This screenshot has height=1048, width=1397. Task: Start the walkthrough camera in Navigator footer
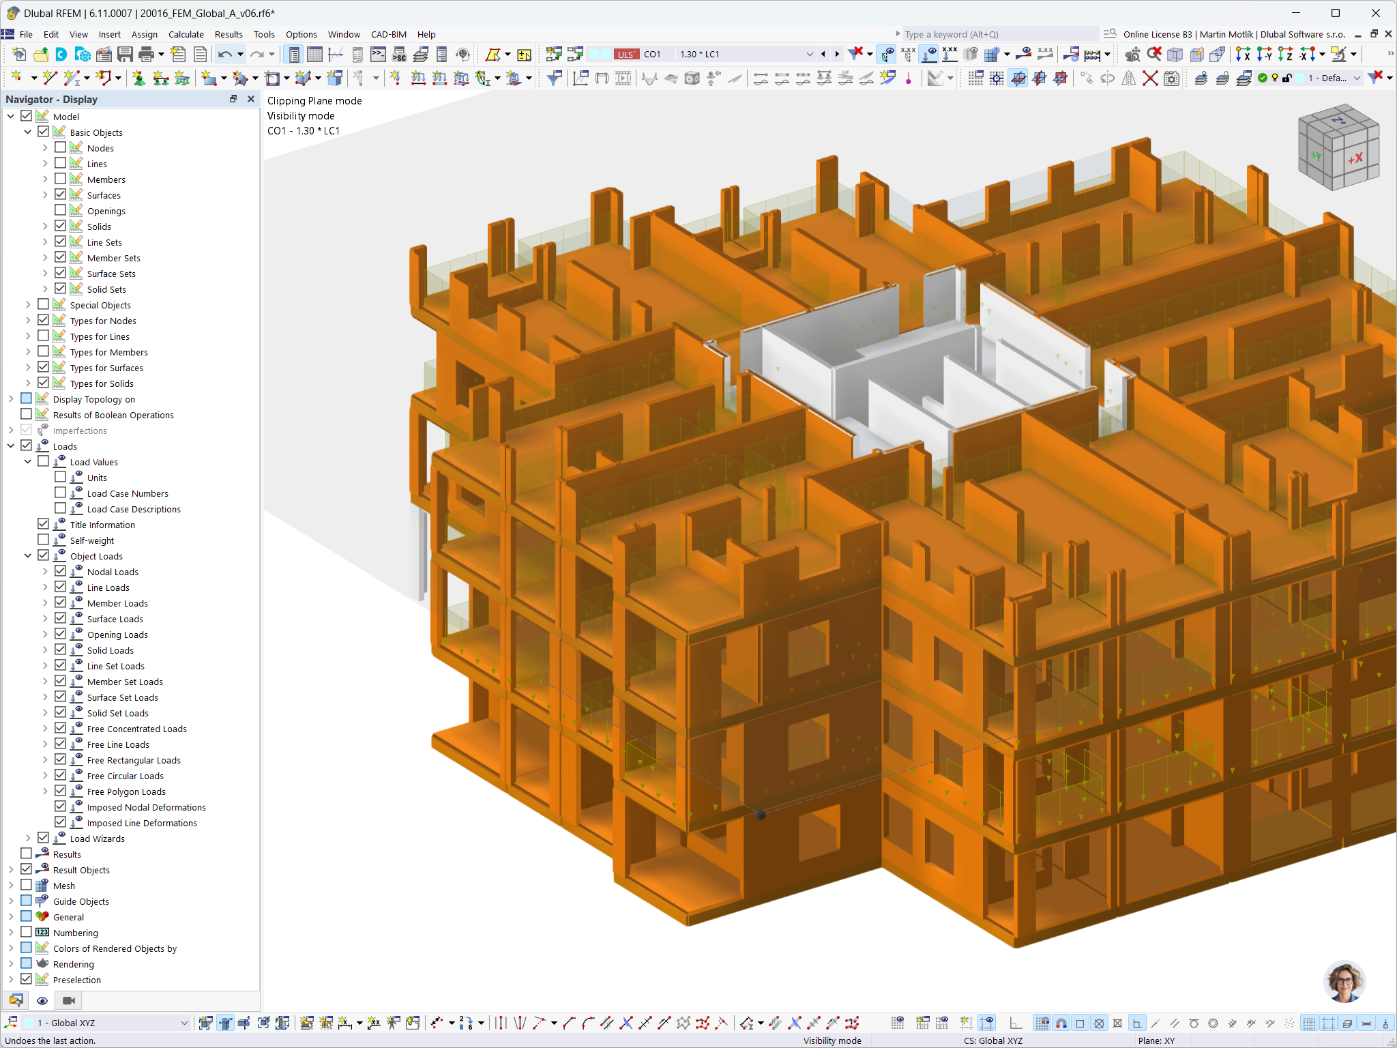tap(68, 1000)
